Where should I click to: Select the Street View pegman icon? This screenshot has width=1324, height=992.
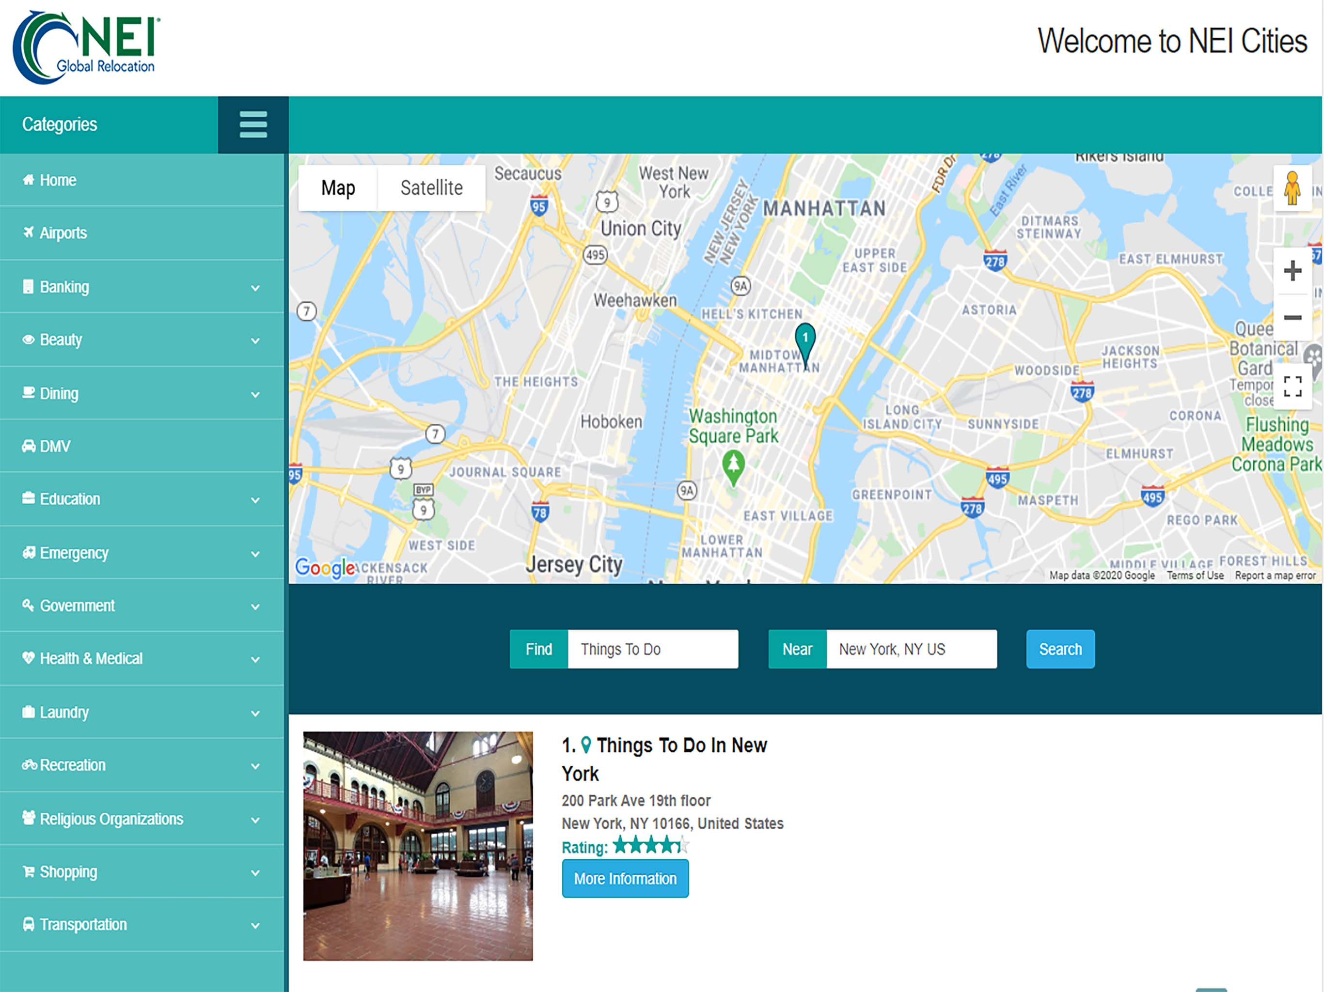(x=1292, y=188)
